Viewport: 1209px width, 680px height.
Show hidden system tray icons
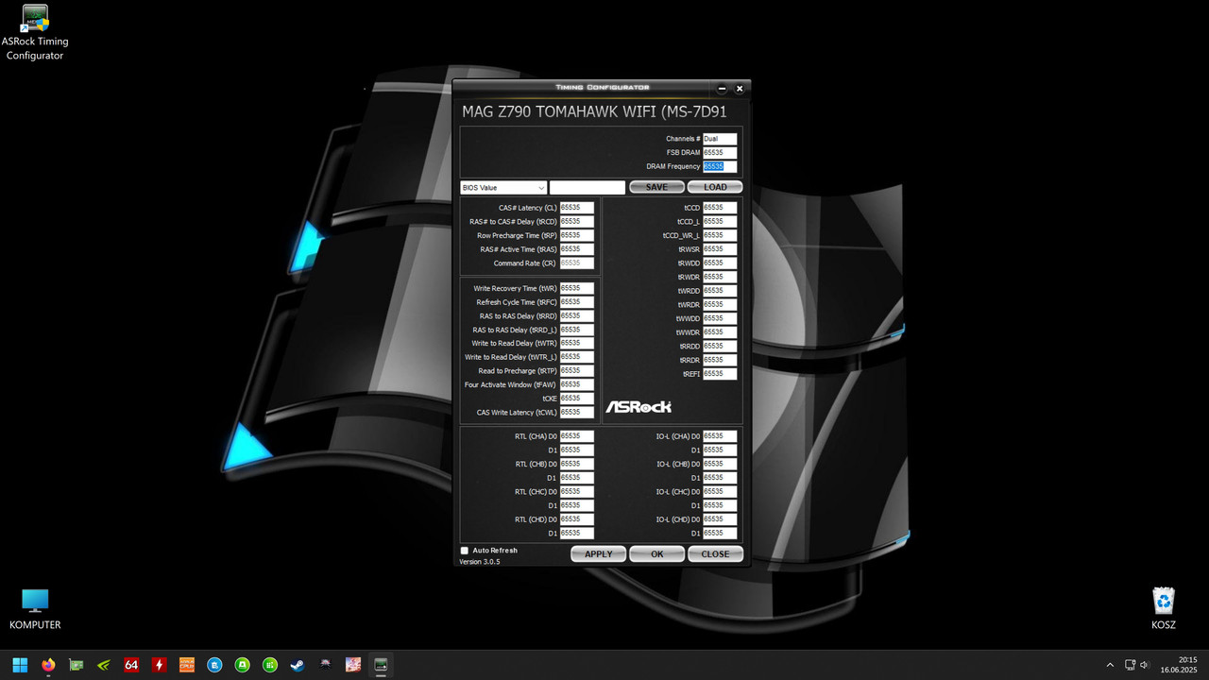[1110, 665]
